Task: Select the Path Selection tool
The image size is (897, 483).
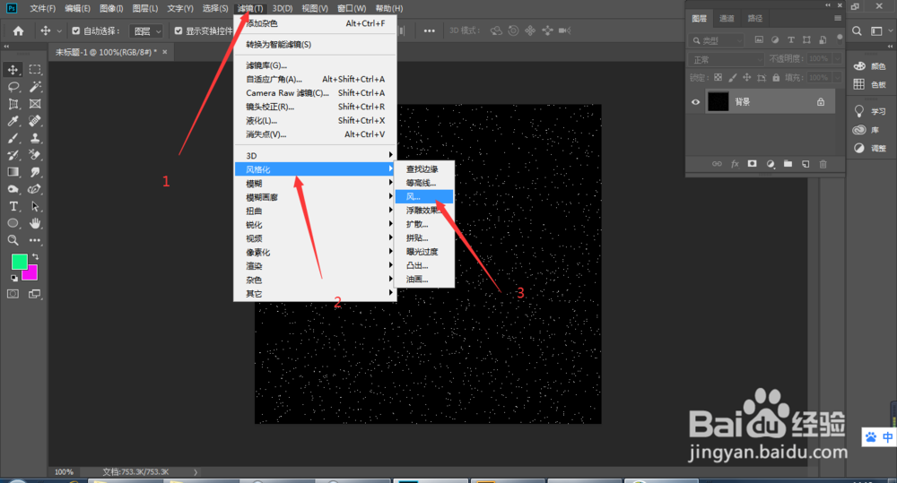Action: (x=35, y=206)
